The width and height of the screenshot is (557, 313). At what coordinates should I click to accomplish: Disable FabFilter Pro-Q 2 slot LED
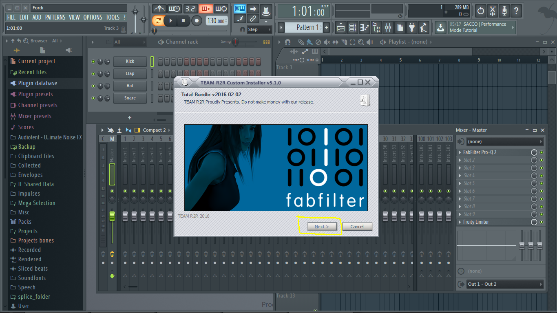[x=542, y=152]
